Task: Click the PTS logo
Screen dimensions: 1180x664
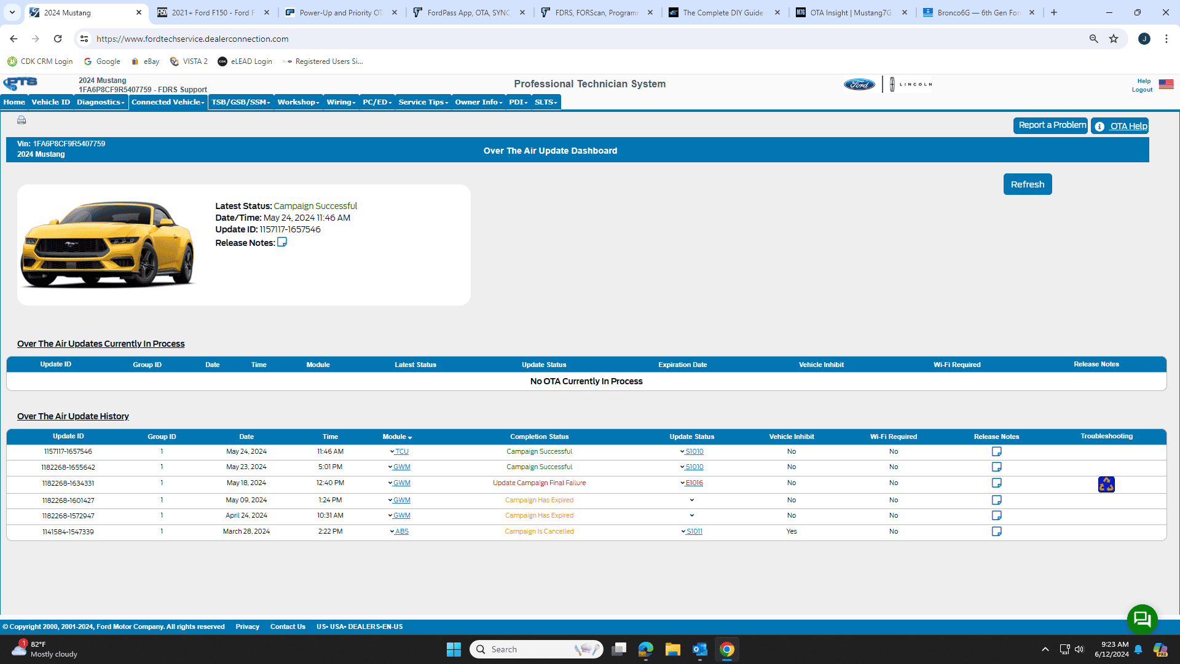Action: pyautogui.click(x=20, y=83)
